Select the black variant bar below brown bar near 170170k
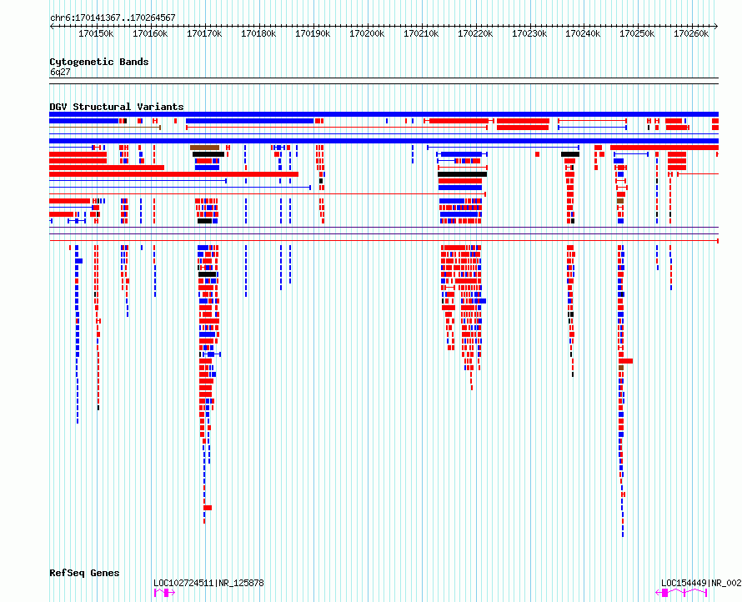This screenshot has height=602, width=742. (x=208, y=154)
